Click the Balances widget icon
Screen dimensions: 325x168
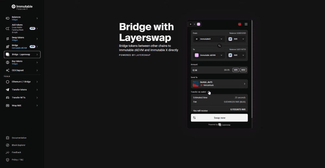click(x=7, y=18)
